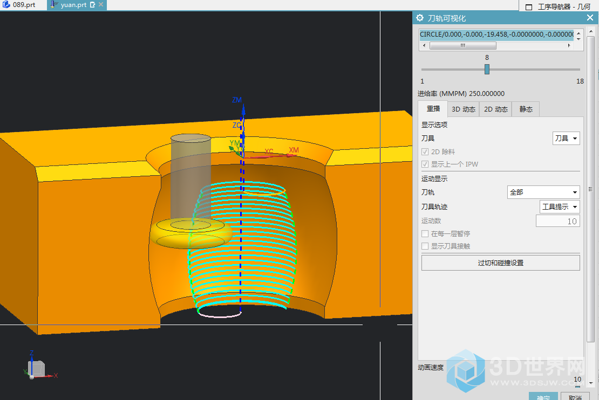Open the 刀具 display dropdown
This screenshot has width=599, height=400.
[566, 138]
